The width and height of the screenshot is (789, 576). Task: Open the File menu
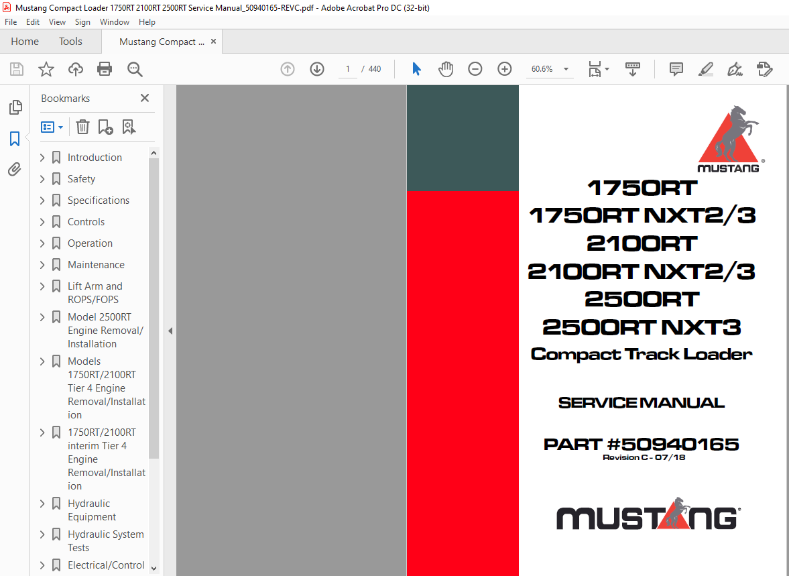[11, 22]
